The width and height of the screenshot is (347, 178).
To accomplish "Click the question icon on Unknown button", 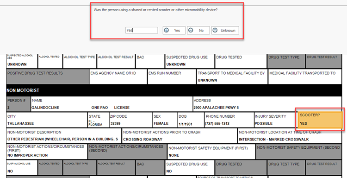I will 215,31.
